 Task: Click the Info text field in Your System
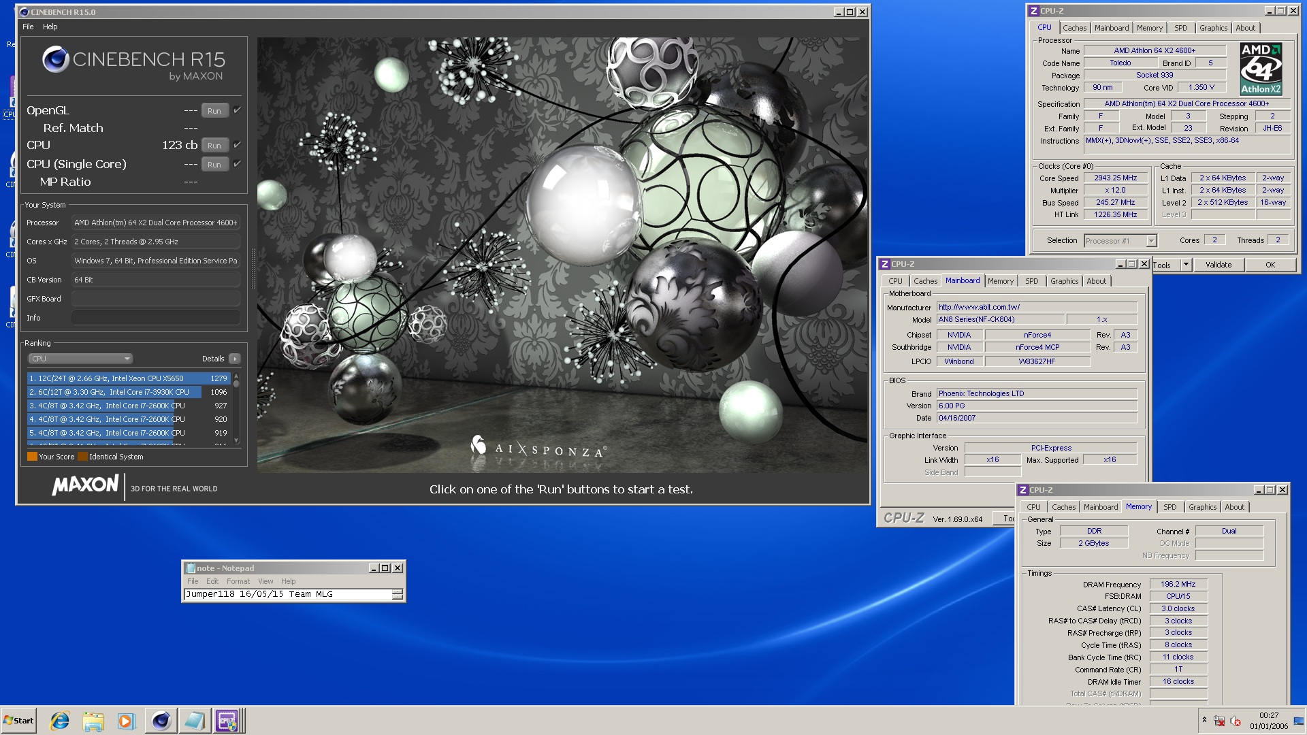click(156, 318)
